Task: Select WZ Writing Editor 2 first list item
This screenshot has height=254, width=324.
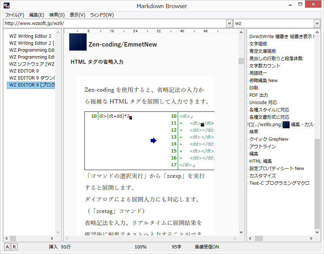Action: (x=30, y=36)
